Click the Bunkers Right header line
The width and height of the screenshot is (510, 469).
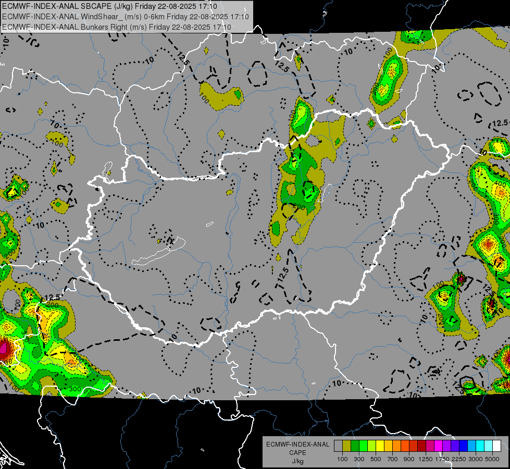[x=117, y=27]
